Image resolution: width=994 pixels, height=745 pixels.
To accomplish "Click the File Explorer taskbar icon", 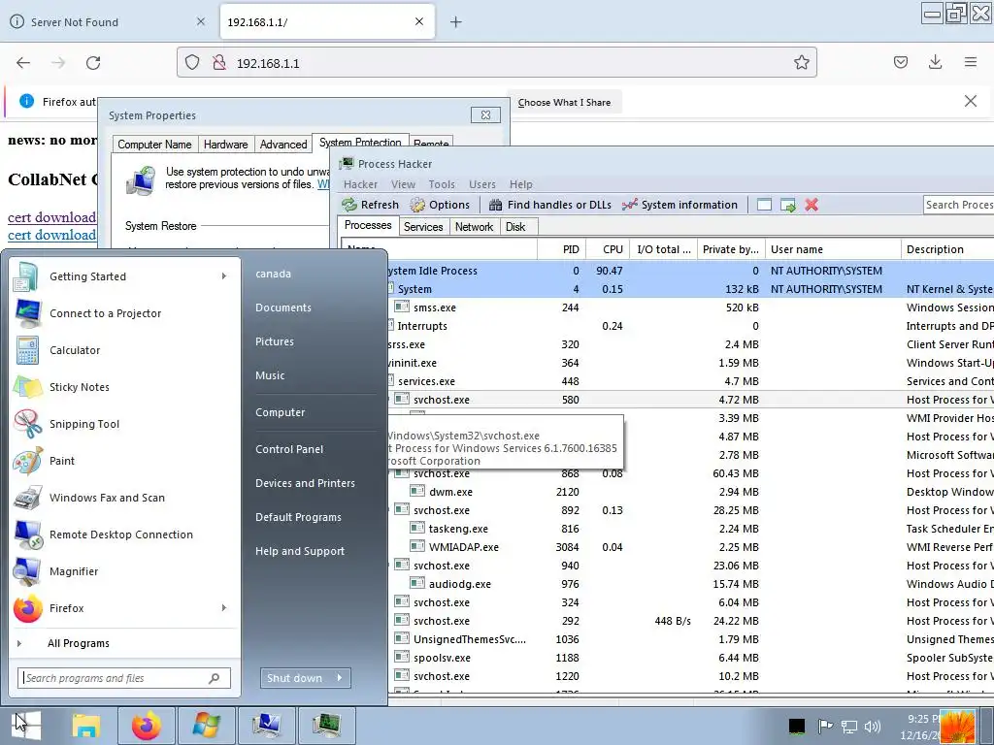I will coord(86,726).
